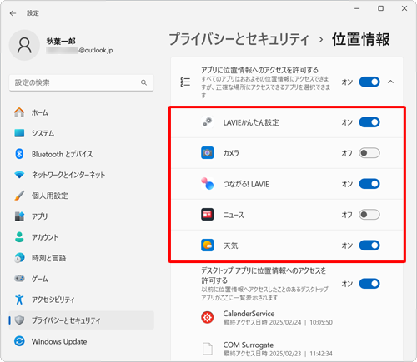Click the CalenderService red gear icon
The height and width of the screenshot is (362, 417).
[208, 317]
